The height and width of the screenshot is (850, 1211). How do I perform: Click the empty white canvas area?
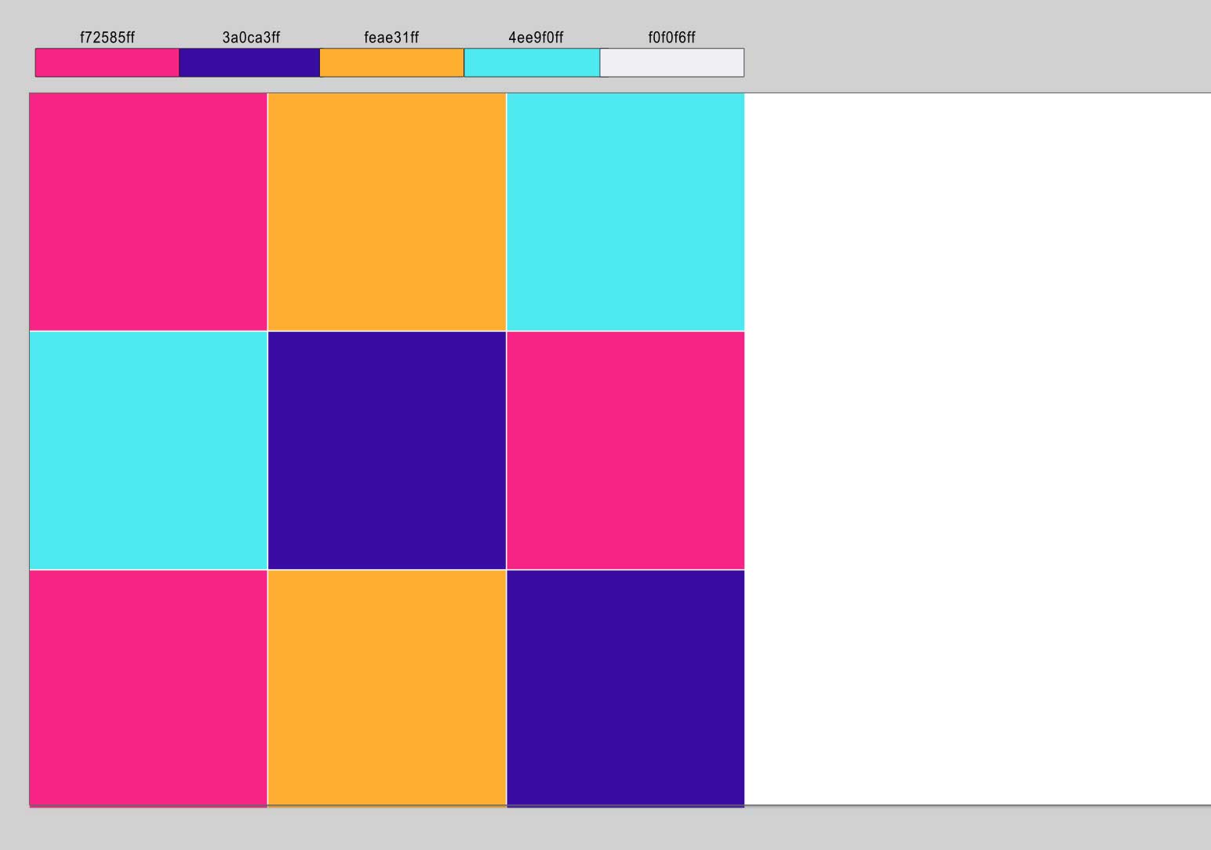976,449
